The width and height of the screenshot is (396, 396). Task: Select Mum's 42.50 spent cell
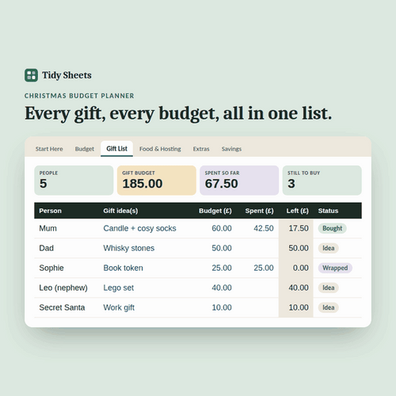pyautogui.click(x=264, y=228)
